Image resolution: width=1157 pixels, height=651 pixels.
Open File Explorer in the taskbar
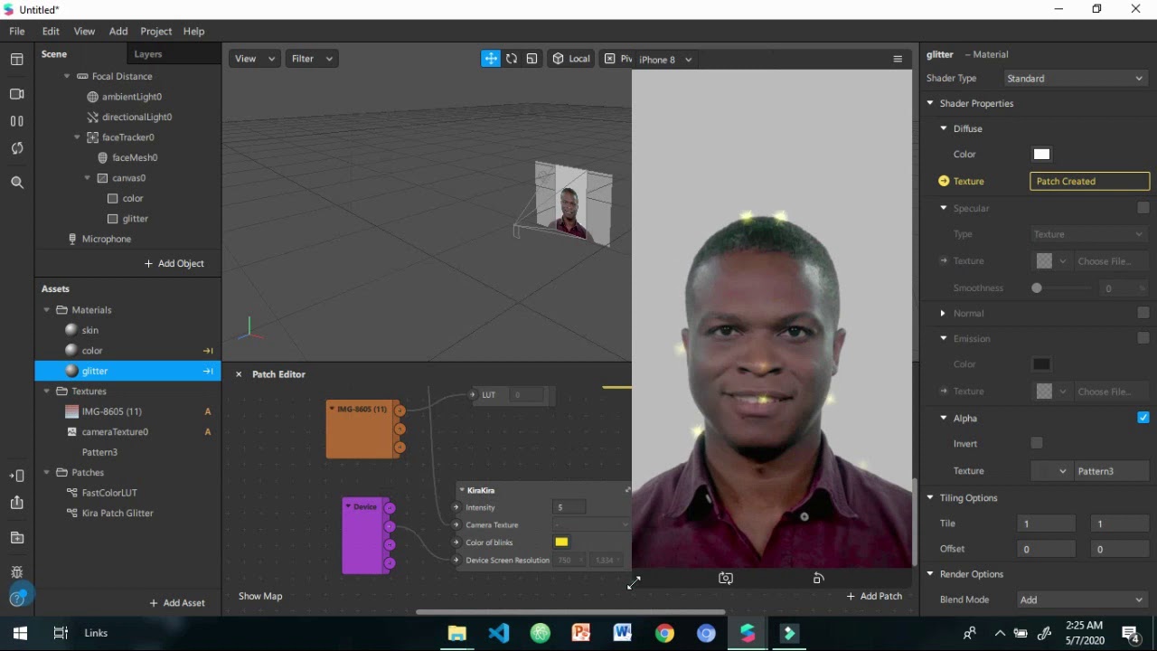[x=456, y=633]
